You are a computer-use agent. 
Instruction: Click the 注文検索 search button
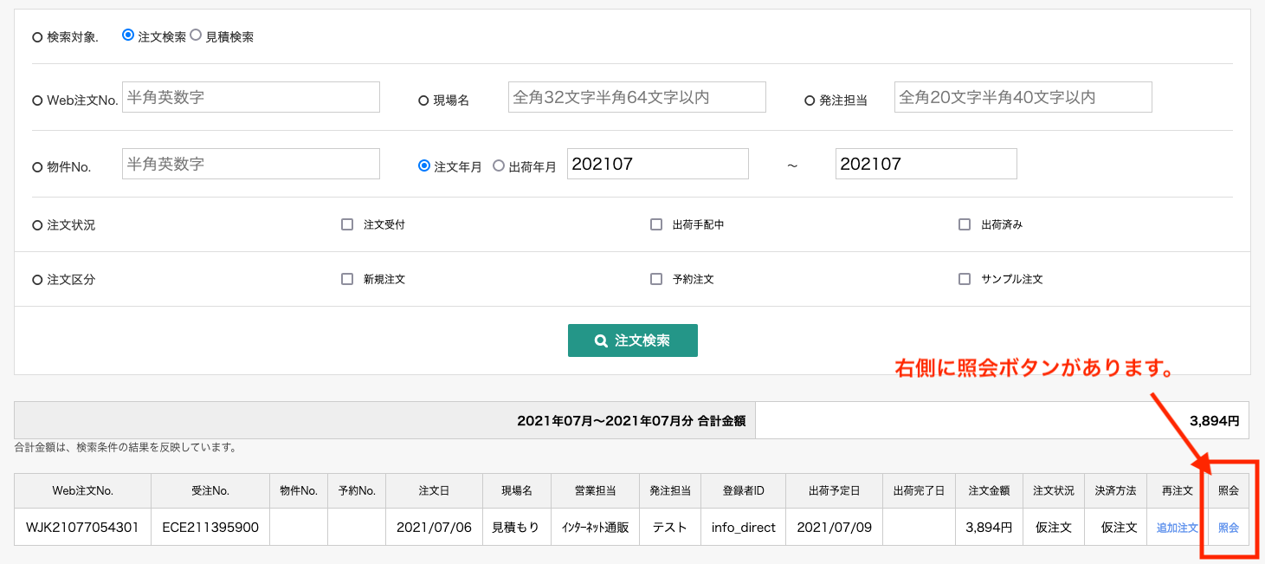[633, 340]
